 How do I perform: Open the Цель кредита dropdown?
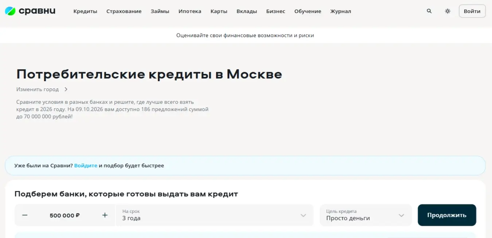(x=366, y=215)
